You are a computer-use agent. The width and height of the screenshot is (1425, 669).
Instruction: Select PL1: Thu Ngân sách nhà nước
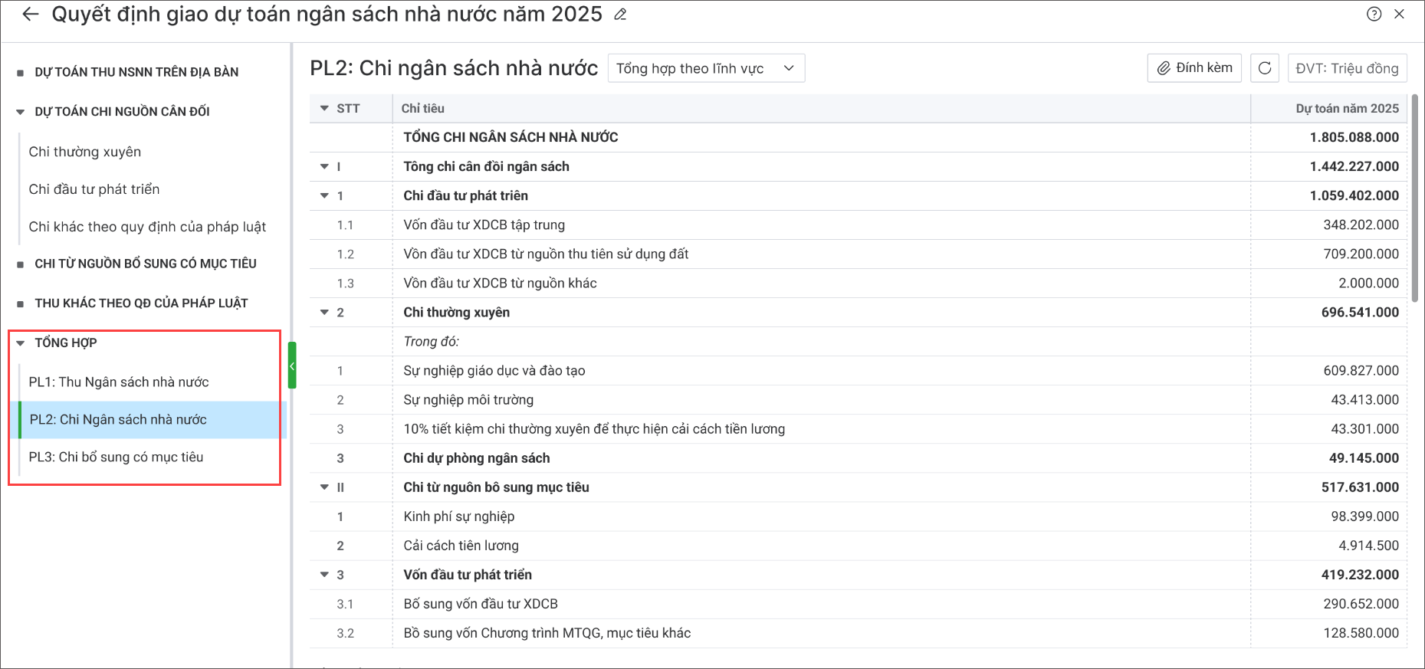click(x=119, y=382)
